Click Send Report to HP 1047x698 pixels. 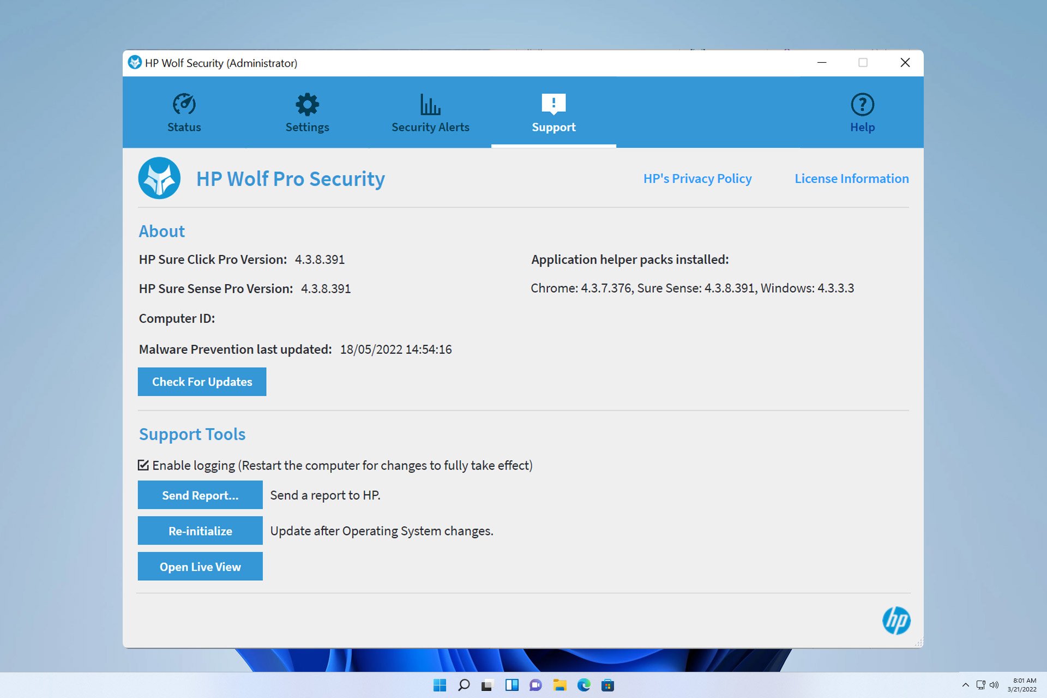[x=200, y=495]
